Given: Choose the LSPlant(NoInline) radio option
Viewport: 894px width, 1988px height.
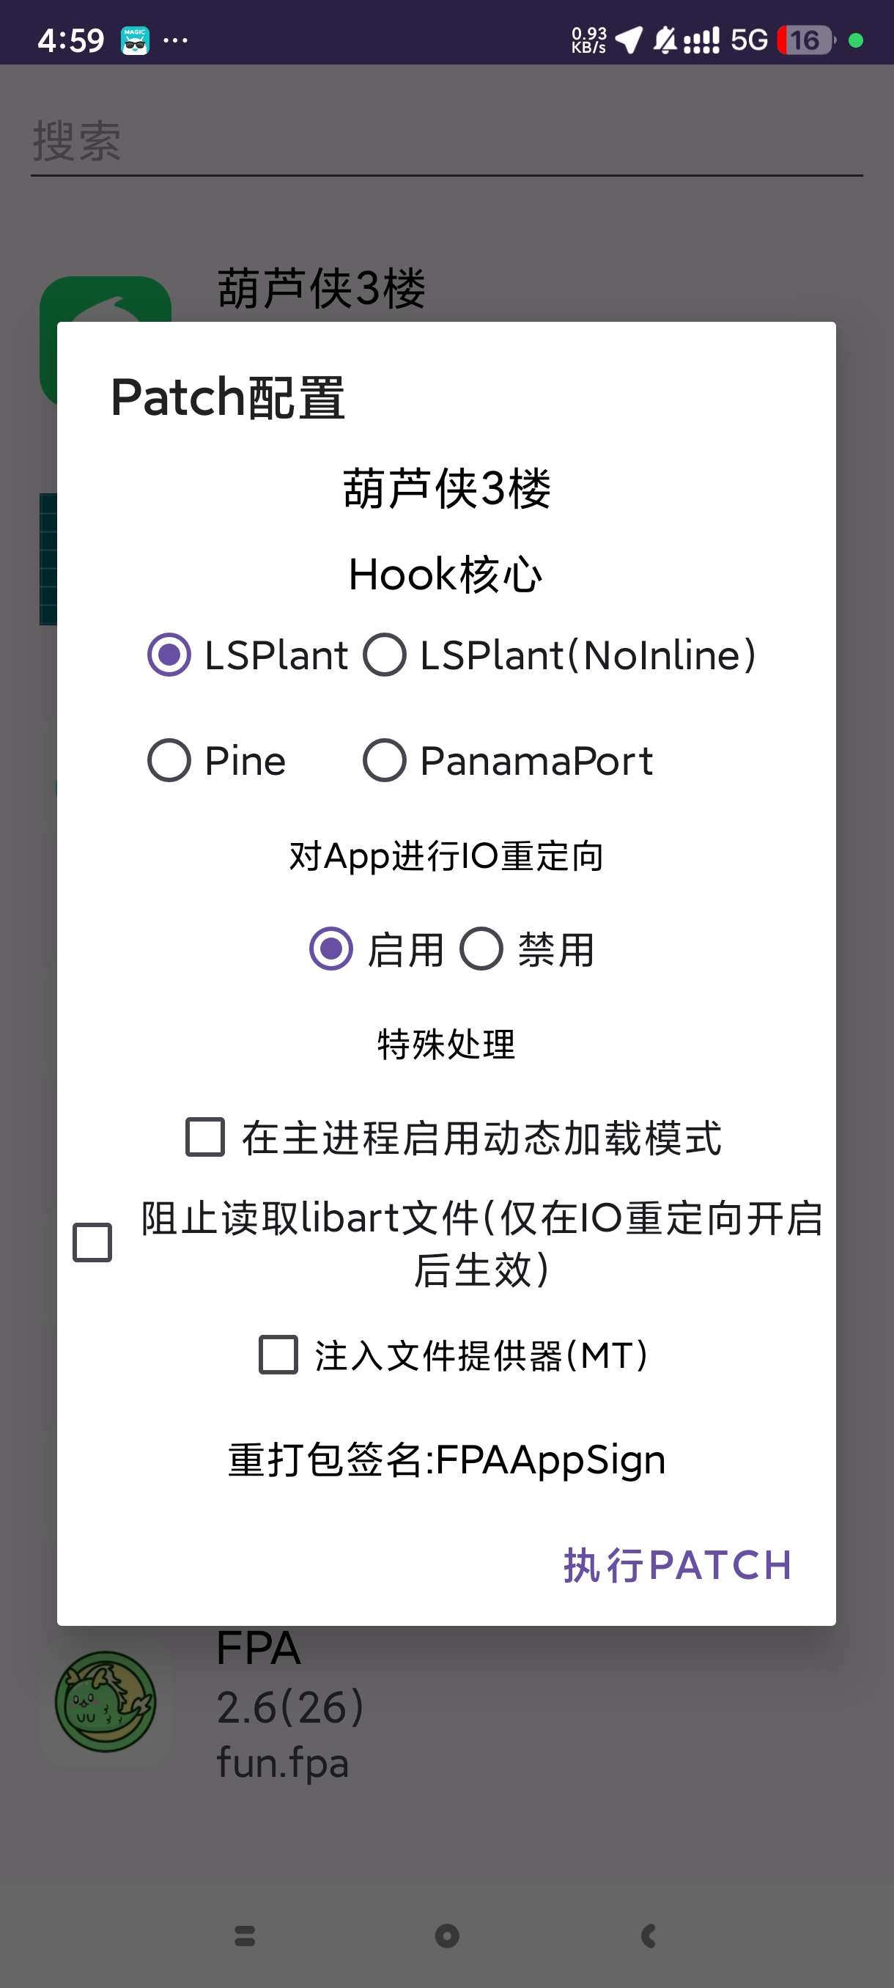Looking at the screenshot, I should tap(385, 655).
